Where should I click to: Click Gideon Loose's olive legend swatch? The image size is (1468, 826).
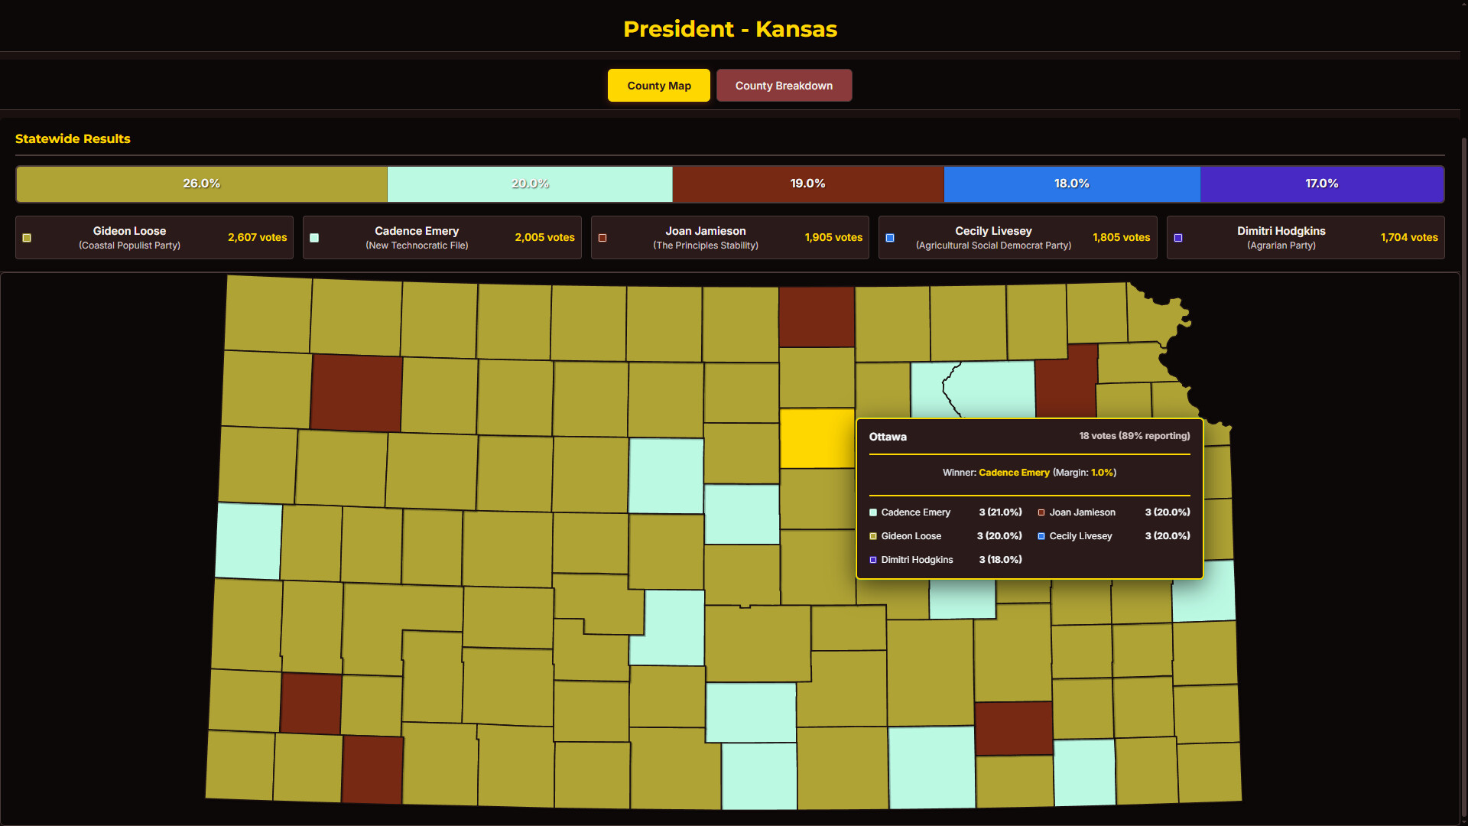click(27, 238)
